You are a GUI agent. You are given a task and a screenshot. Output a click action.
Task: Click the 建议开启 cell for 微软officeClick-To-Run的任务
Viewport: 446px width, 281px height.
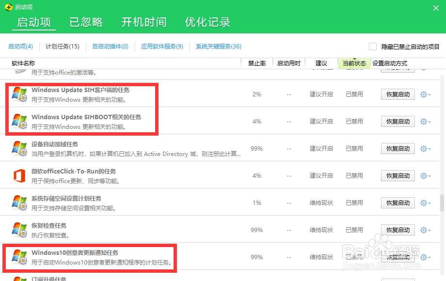tap(321, 175)
